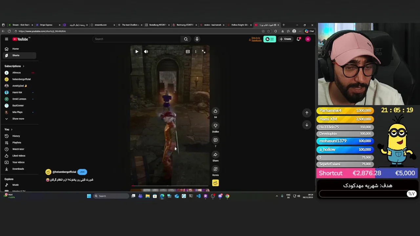Click the Create button

coord(285,39)
